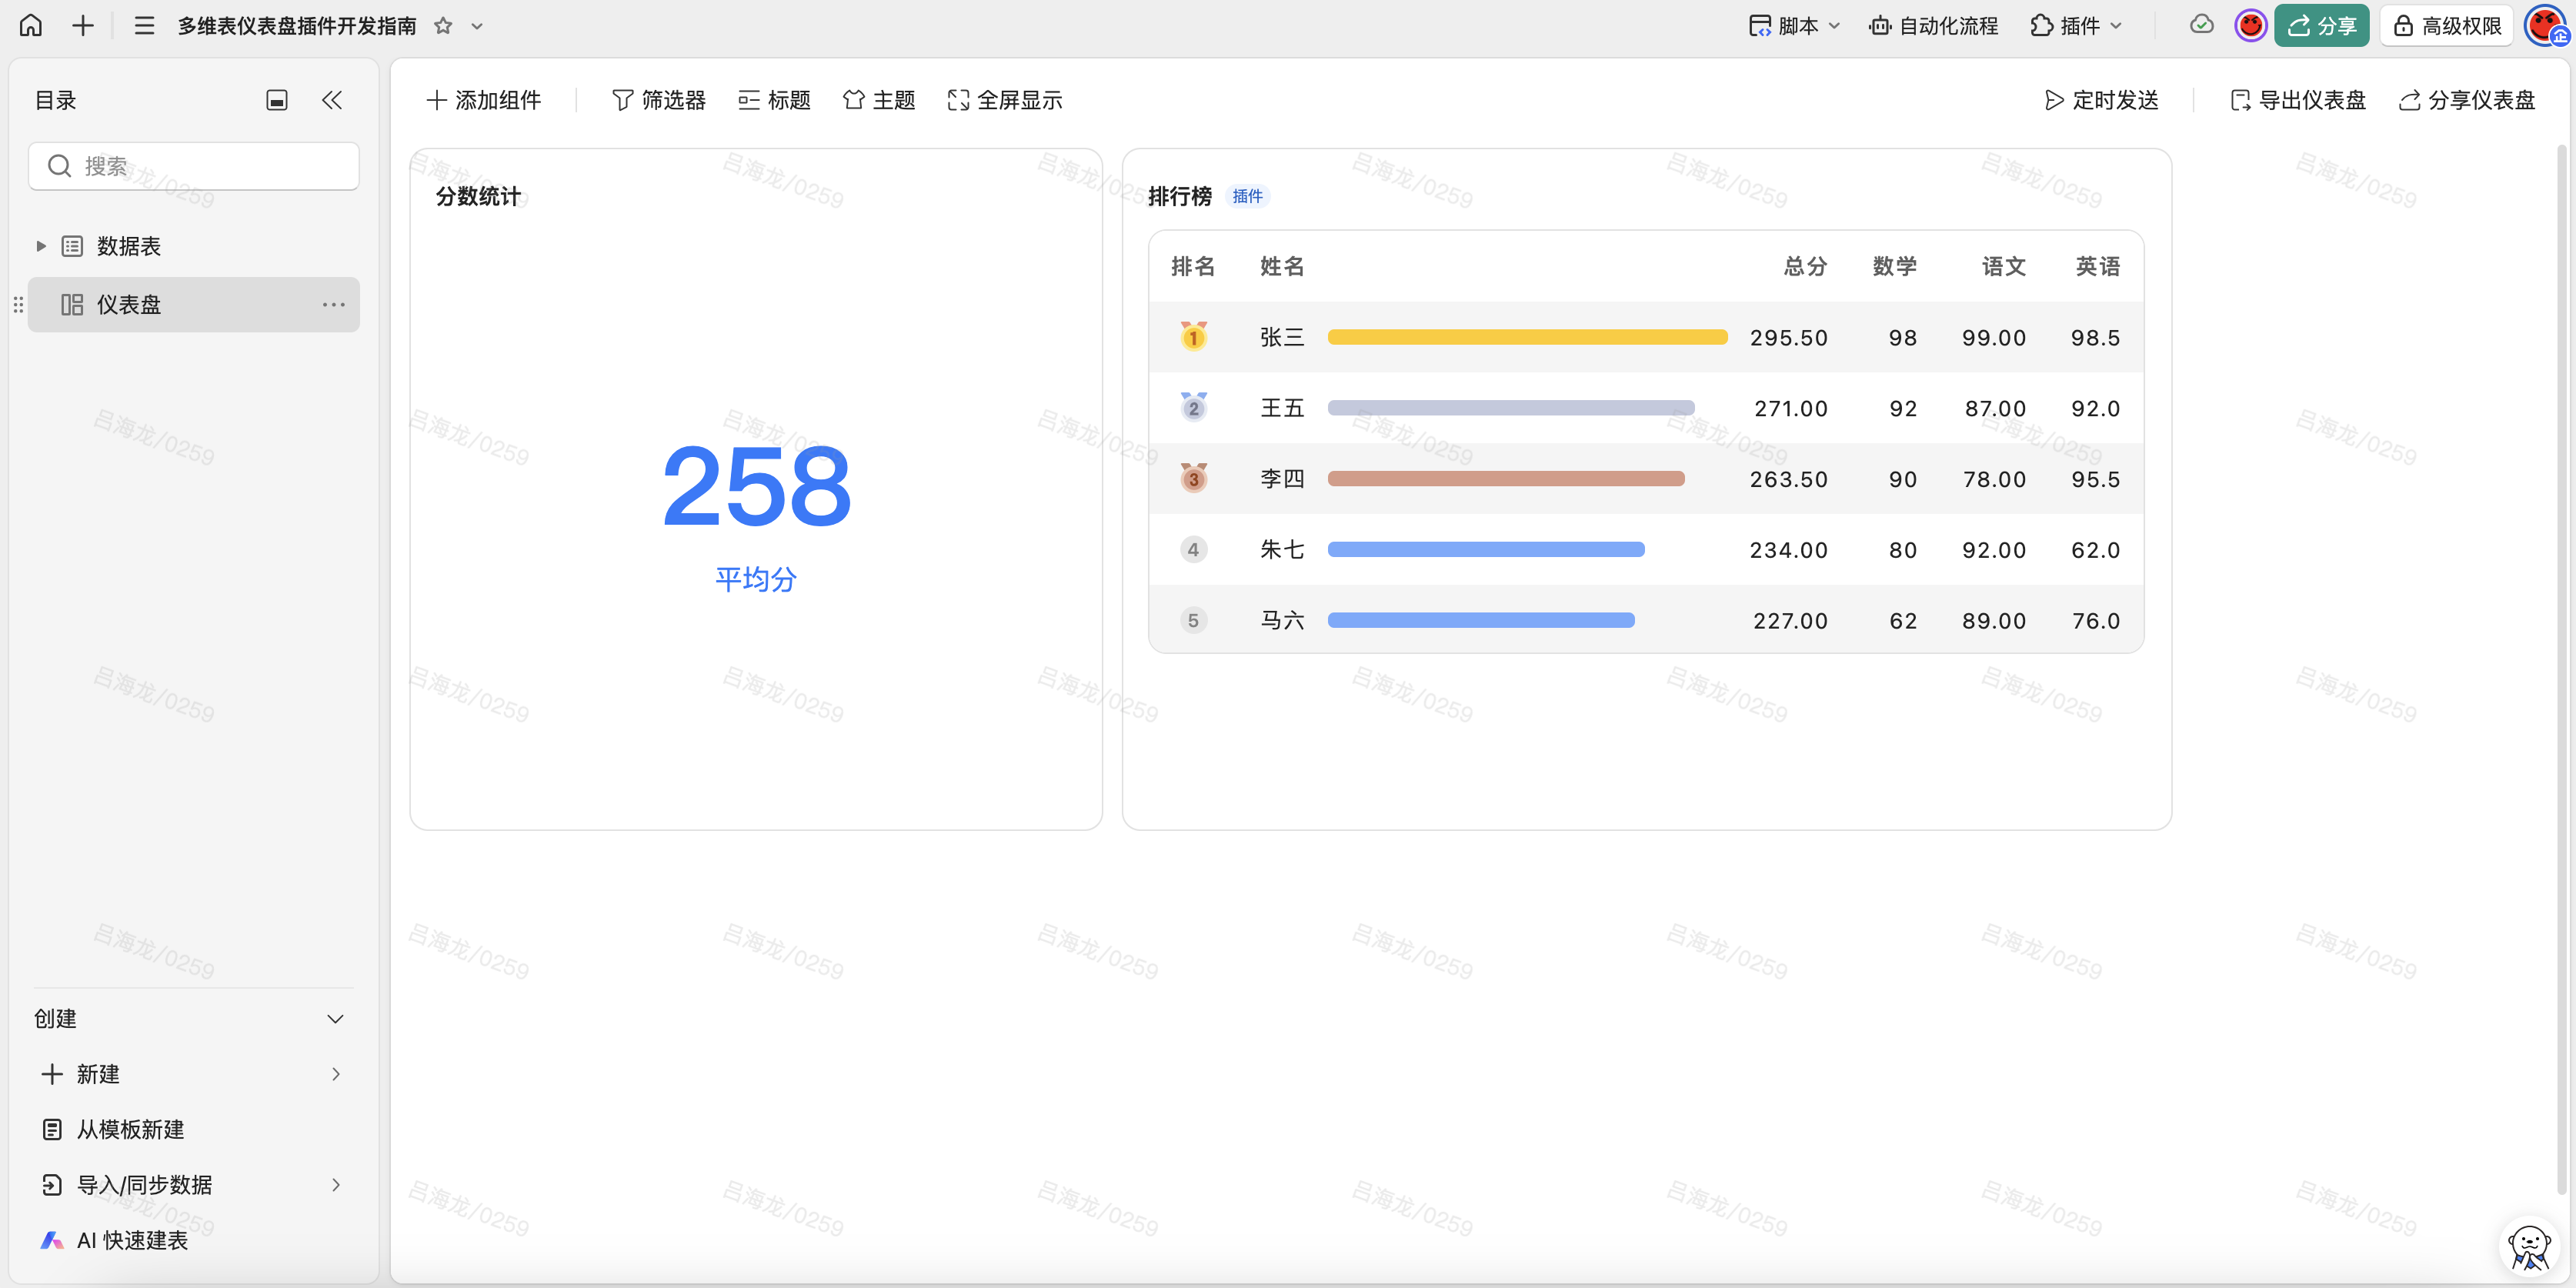Collapse the 创建 section chevron
Screen dimensions: 2576x1288
click(335, 1018)
